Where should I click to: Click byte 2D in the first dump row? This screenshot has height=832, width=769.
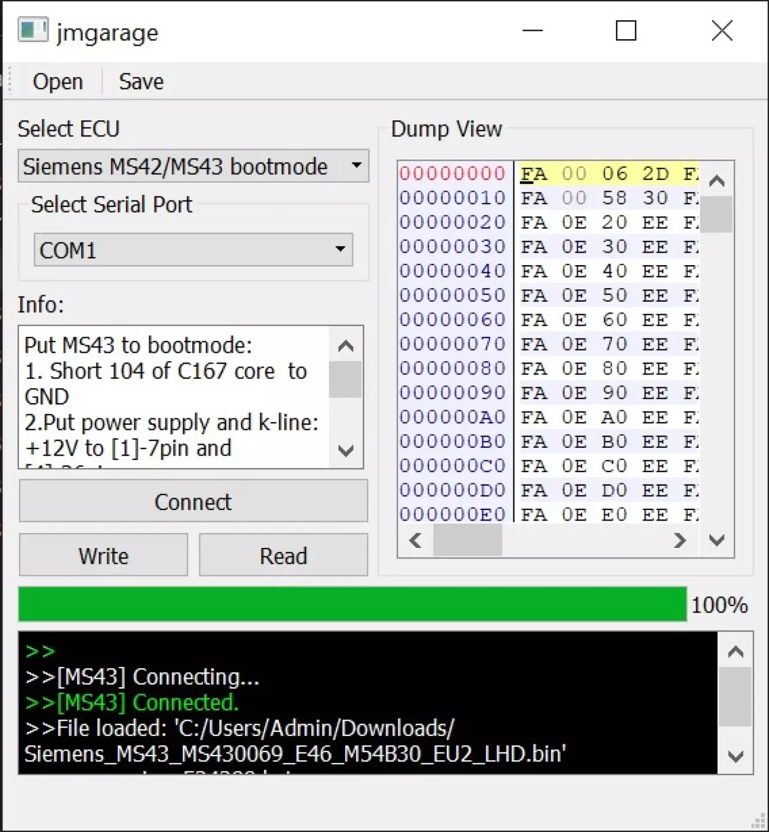(x=655, y=174)
